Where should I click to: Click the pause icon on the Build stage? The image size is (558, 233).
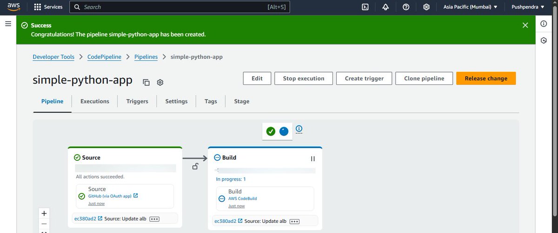(x=313, y=158)
